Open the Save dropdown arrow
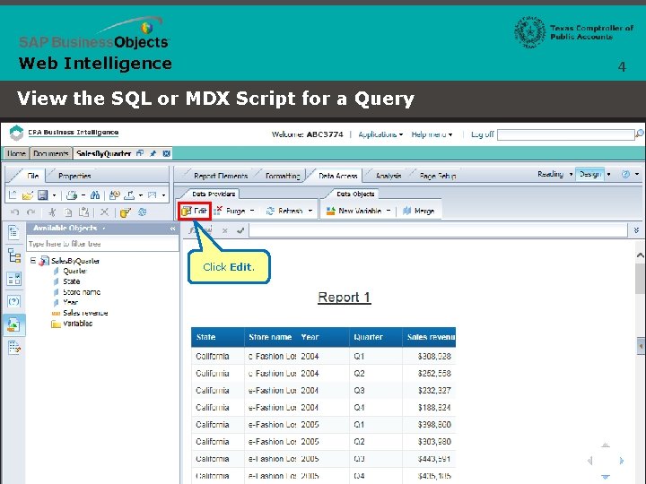The width and height of the screenshot is (646, 484). click(54, 195)
